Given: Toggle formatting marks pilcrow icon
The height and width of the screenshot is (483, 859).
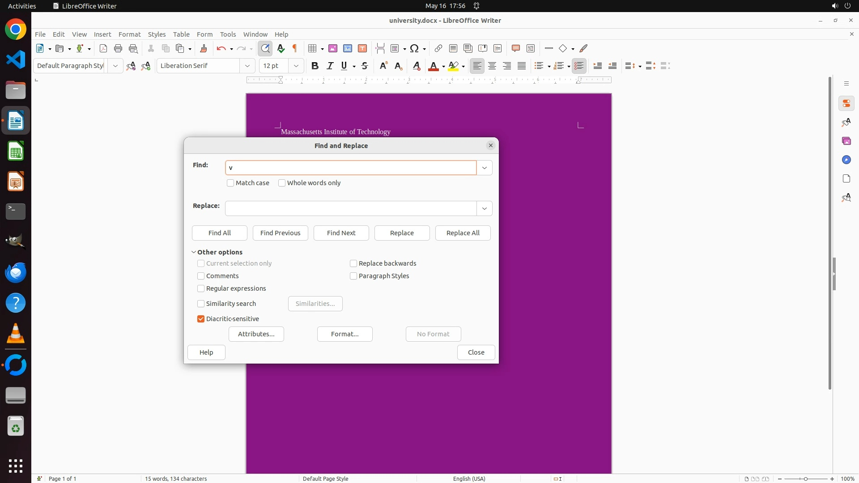Looking at the screenshot, I should 295,48.
